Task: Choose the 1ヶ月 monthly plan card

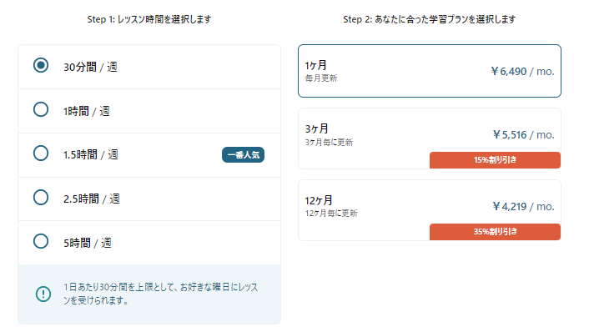Action: 430,71
